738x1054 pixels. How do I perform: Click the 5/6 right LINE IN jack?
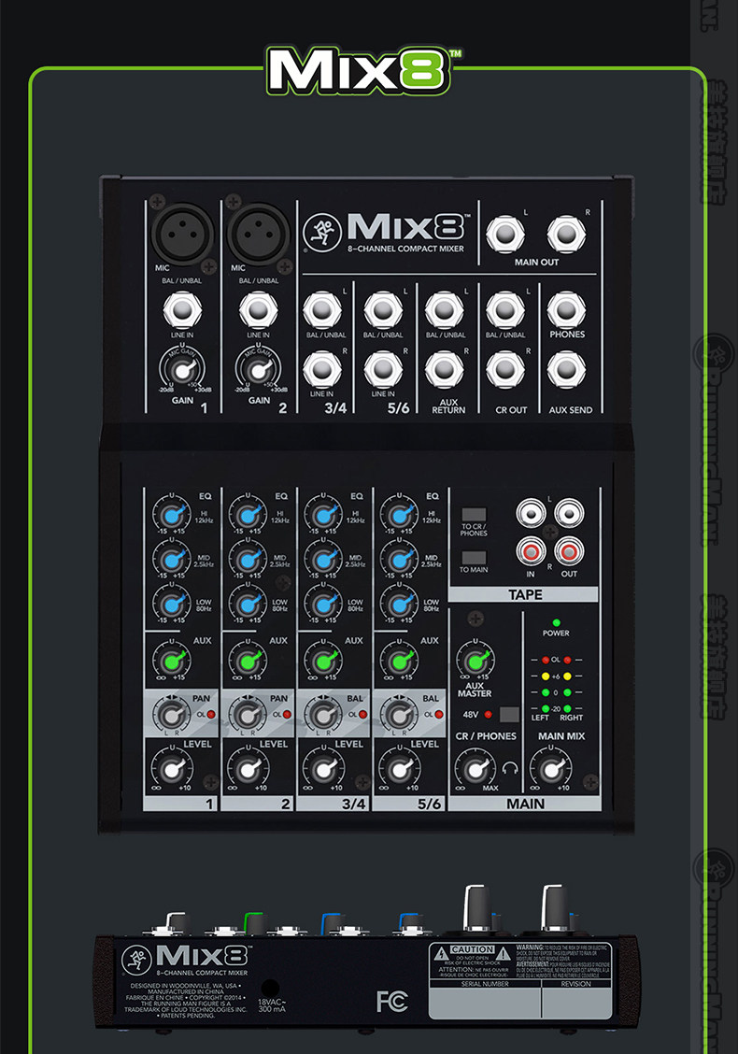(383, 370)
